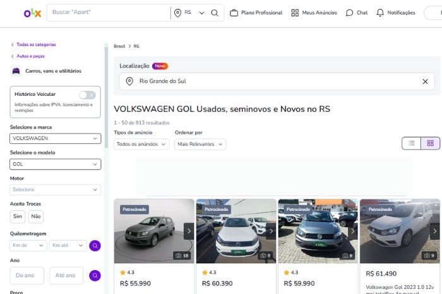Next photo arrow on R$ 61.490 car
Screen dimensions: 442x294
tap(434, 231)
